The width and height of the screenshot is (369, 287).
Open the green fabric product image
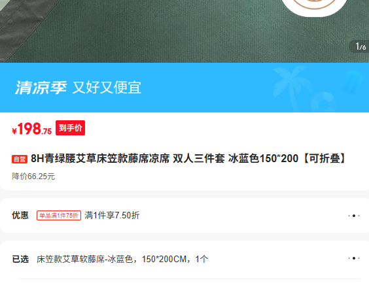pos(184,31)
